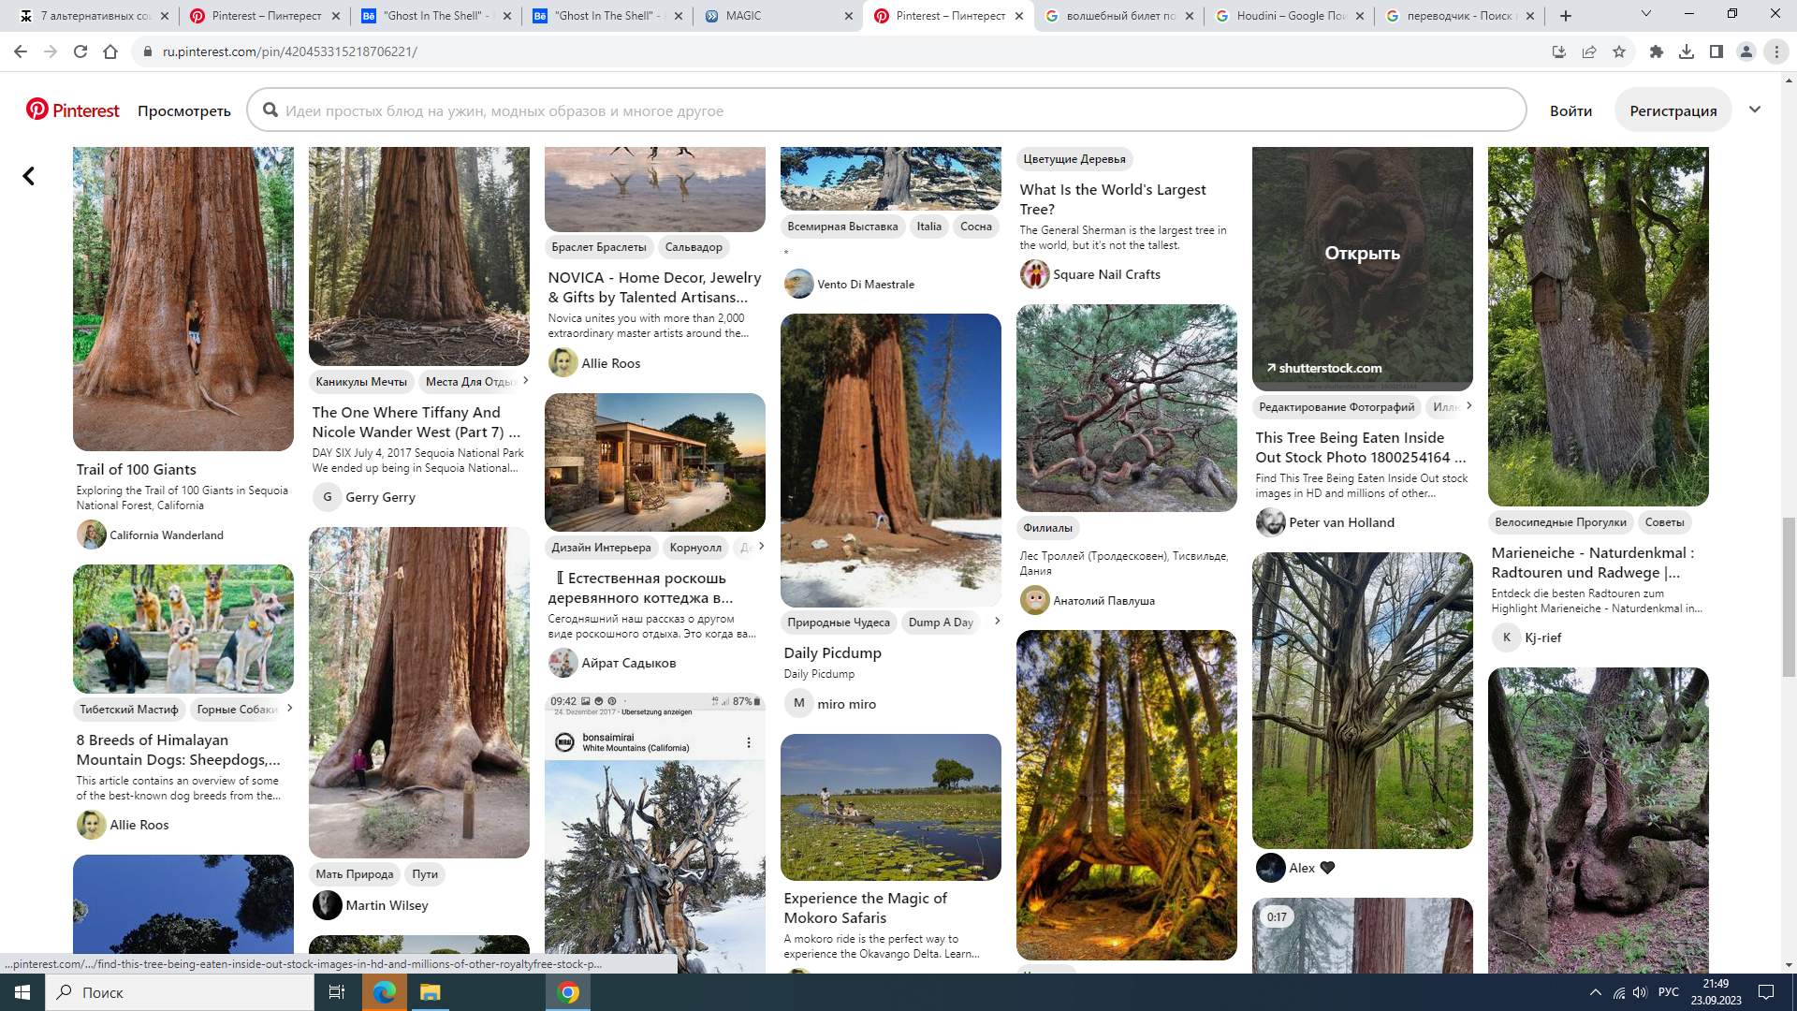Click the browser reload page icon
This screenshot has height=1011, width=1797.
80,51
